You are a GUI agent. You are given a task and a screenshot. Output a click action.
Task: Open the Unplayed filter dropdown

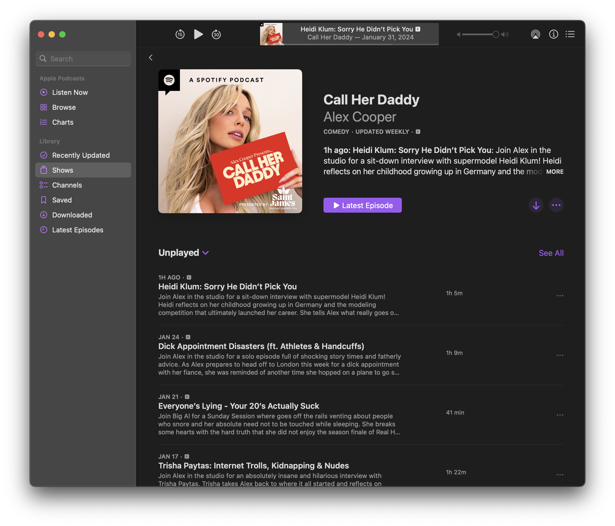coord(184,253)
